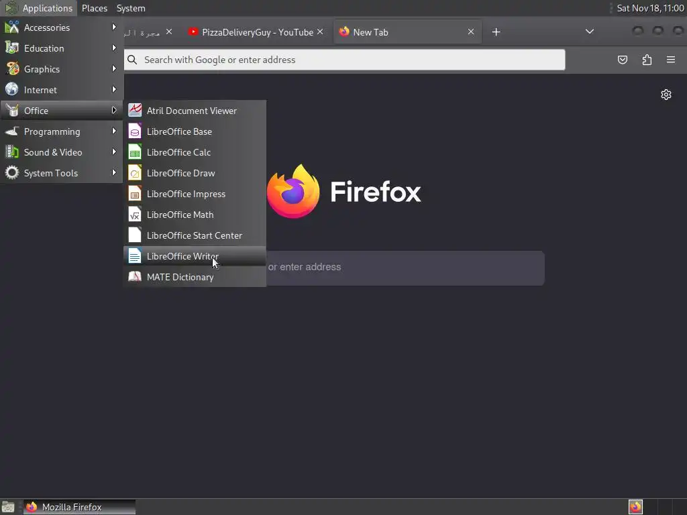The image size is (687, 515).
Task: Click the Graphics palette icon
Action: coord(12,69)
